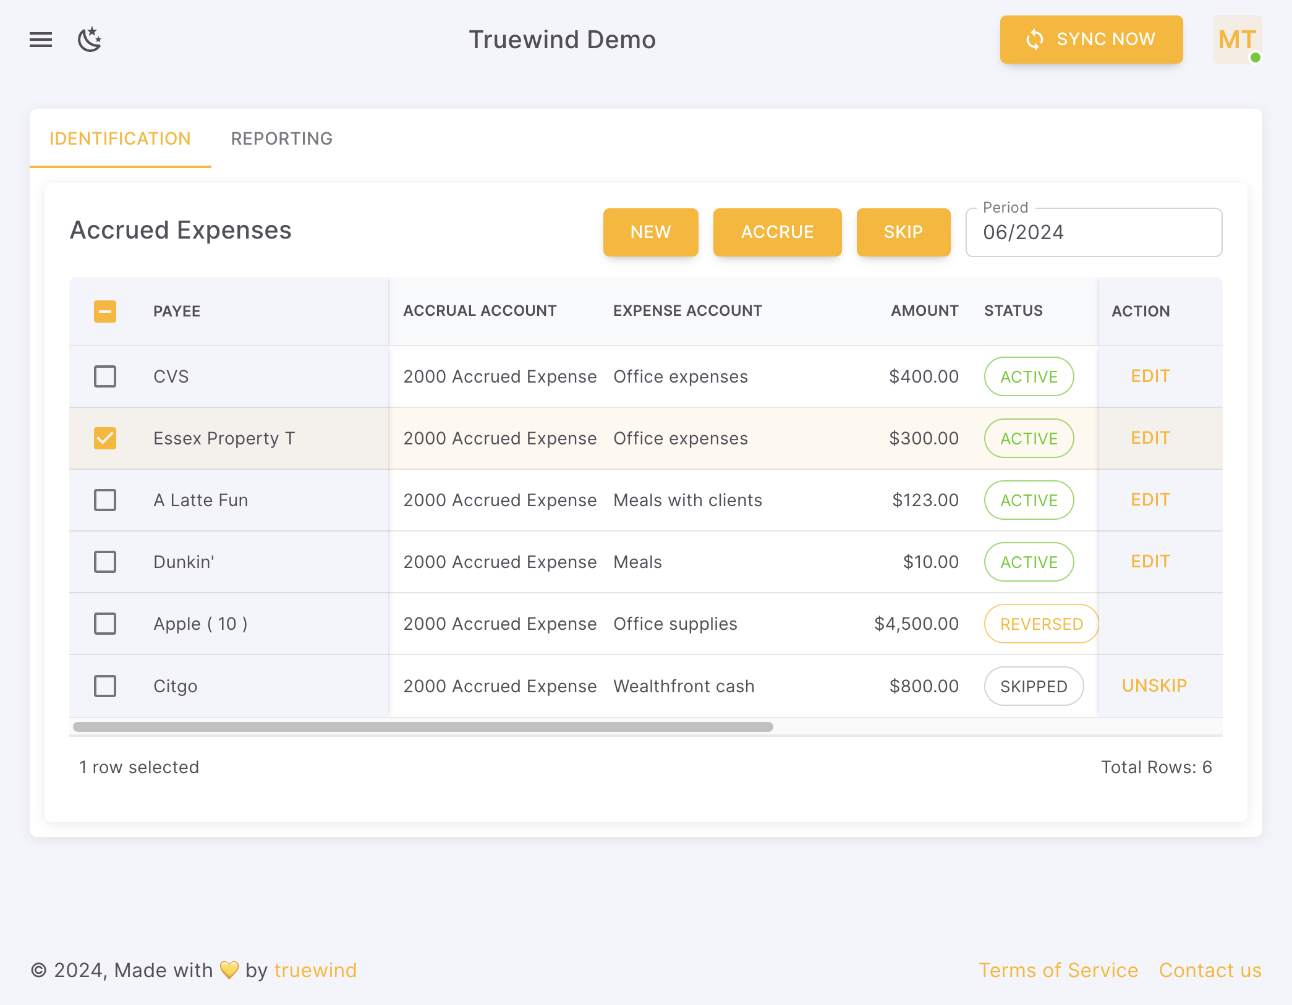The image size is (1292, 1005).
Task: Toggle the select-all header checkbox
Action: [x=105, y=311]
